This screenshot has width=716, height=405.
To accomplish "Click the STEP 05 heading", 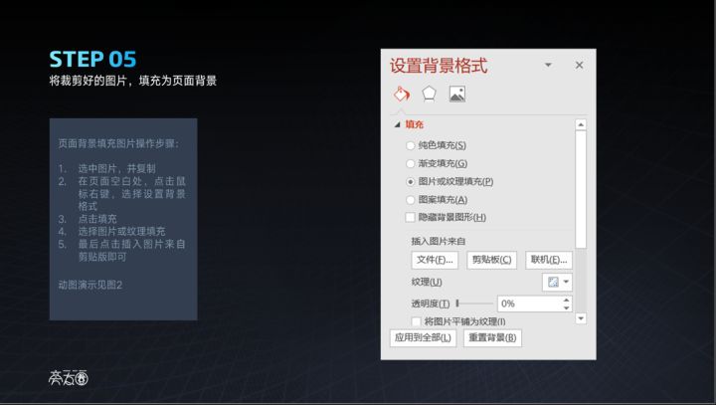I will click(x=92, y=60).
